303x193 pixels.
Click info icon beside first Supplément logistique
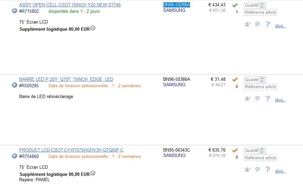pyautogui.click(x=93, y=28)
